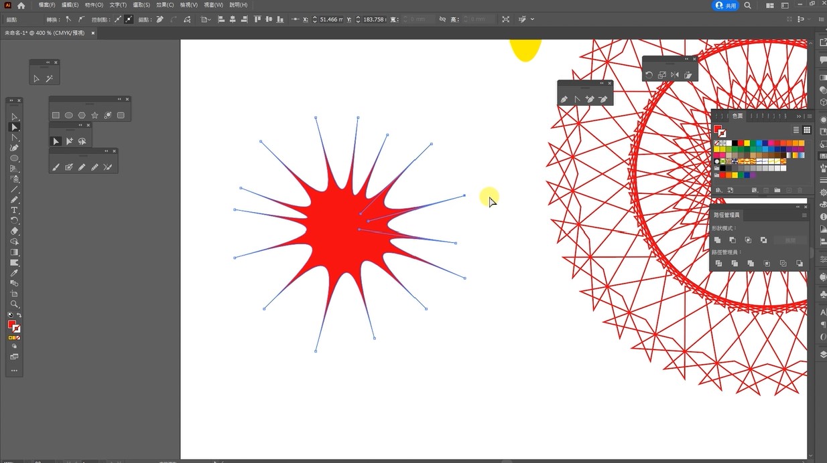The width and height of the screenshot is (827, 463).
Task: Expand the Edit Toolbar three-dots menu
Action: (x=14, y=371)
